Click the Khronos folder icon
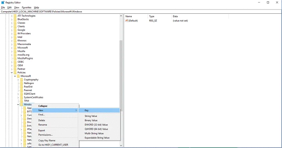Screen dimensions: 282x148 [x=15, y=40]
